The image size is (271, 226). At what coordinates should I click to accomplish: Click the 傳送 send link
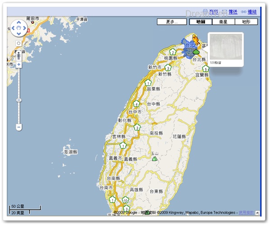233,12
